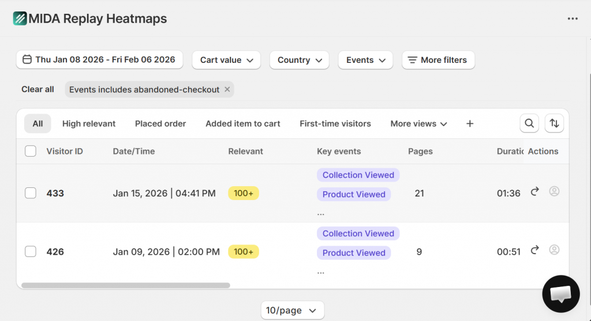The width and height of the screenshot is (591, 321).
Task: Switch to the Placed order tab
Action: click(x=160, y=123)
